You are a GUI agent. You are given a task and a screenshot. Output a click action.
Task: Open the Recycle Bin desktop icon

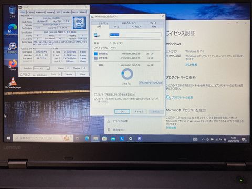click(12, 12)
